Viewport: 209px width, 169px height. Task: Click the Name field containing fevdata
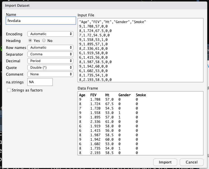41,21
